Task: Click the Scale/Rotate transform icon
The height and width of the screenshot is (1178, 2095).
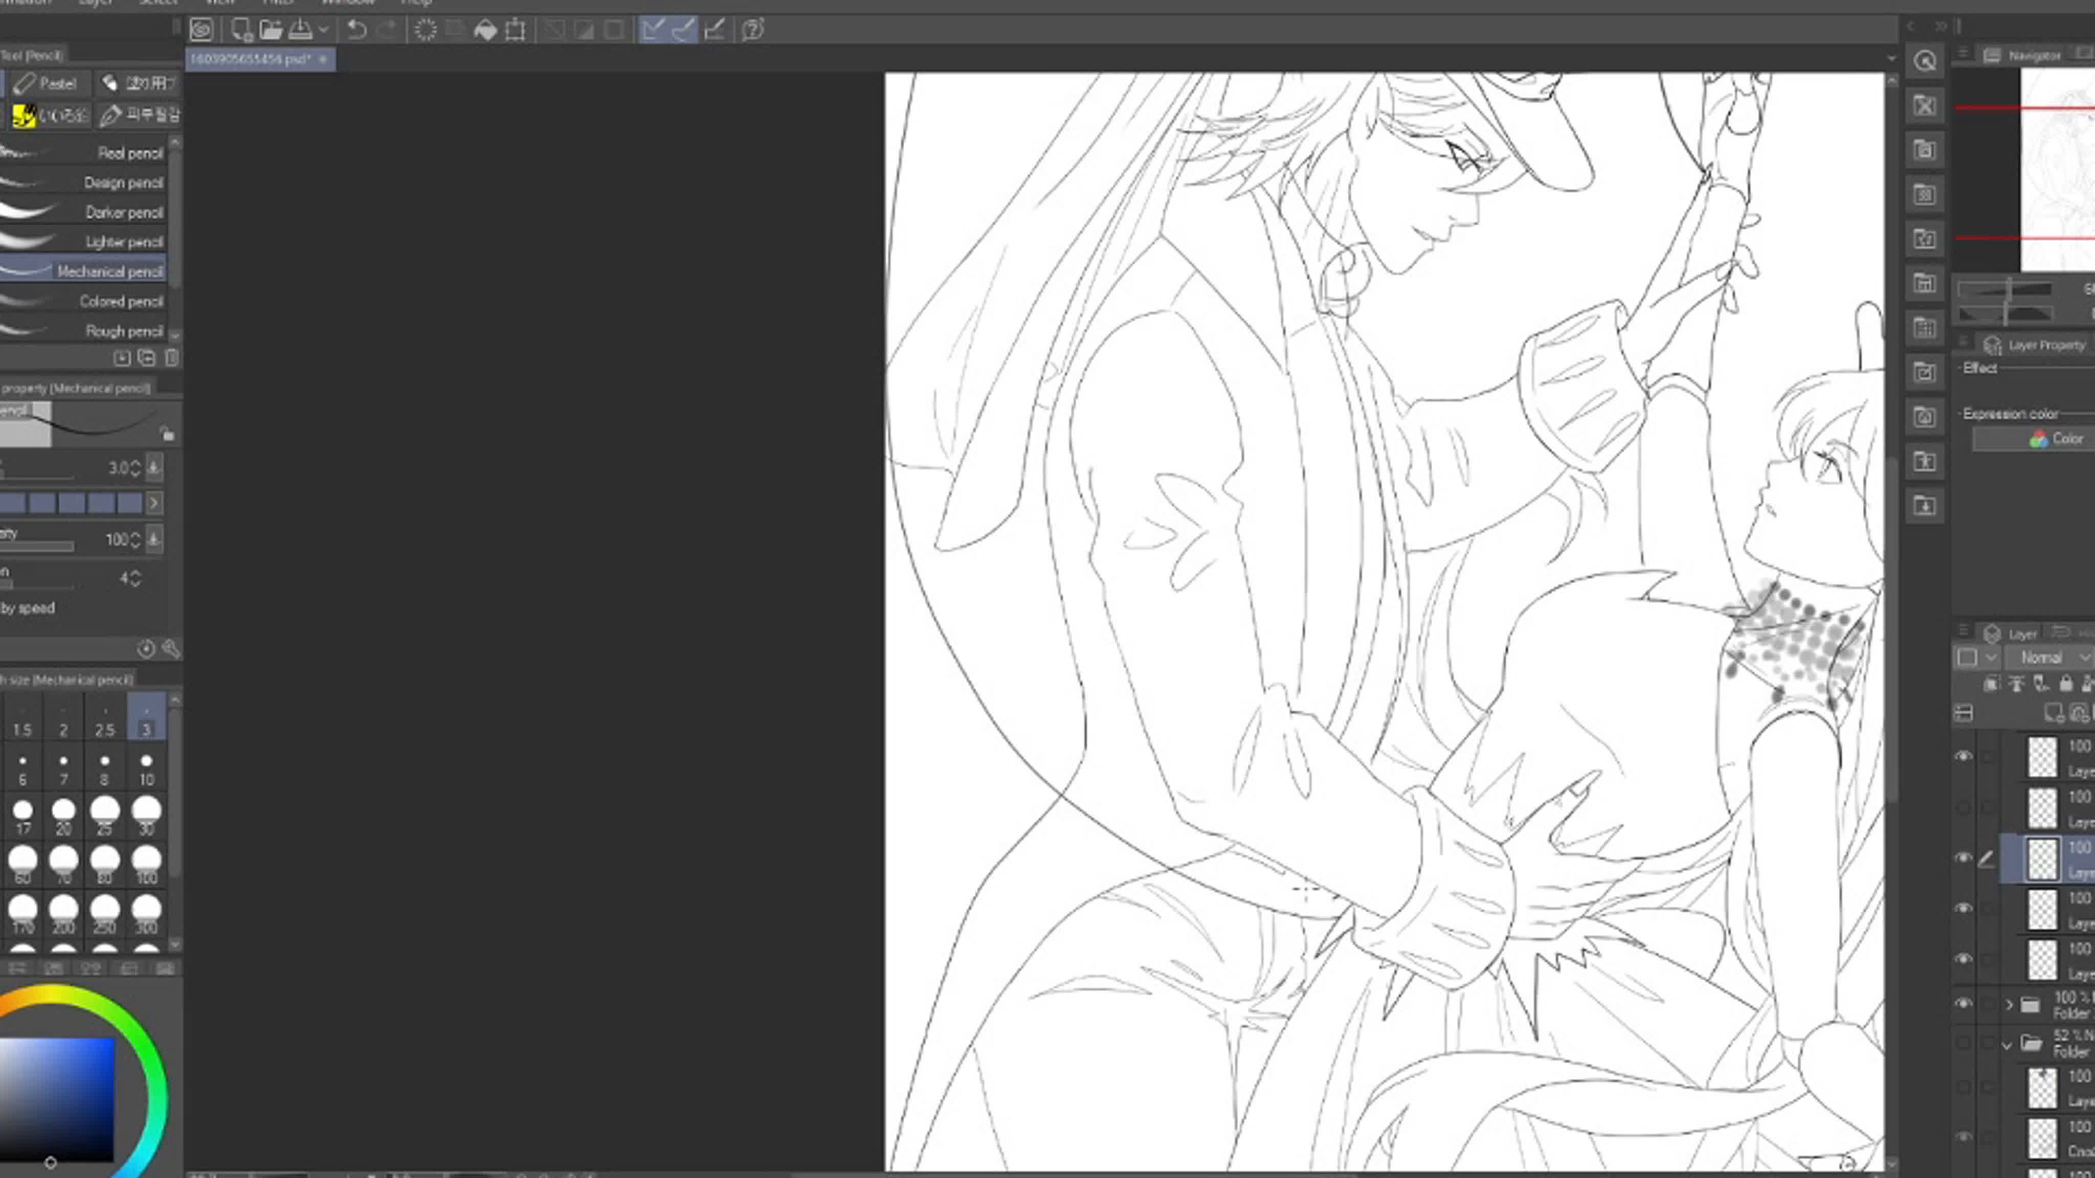Action: coord(516,31)
